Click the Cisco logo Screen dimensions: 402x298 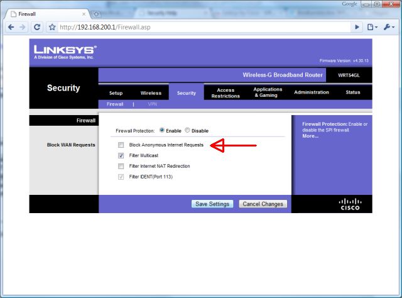[350, 204]
